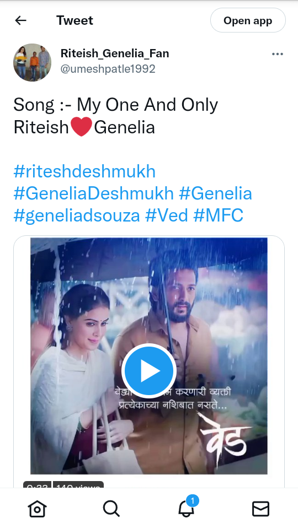Click the notification badge showing 1
Screen dimensions: 298x529
[x=193, y=501]
